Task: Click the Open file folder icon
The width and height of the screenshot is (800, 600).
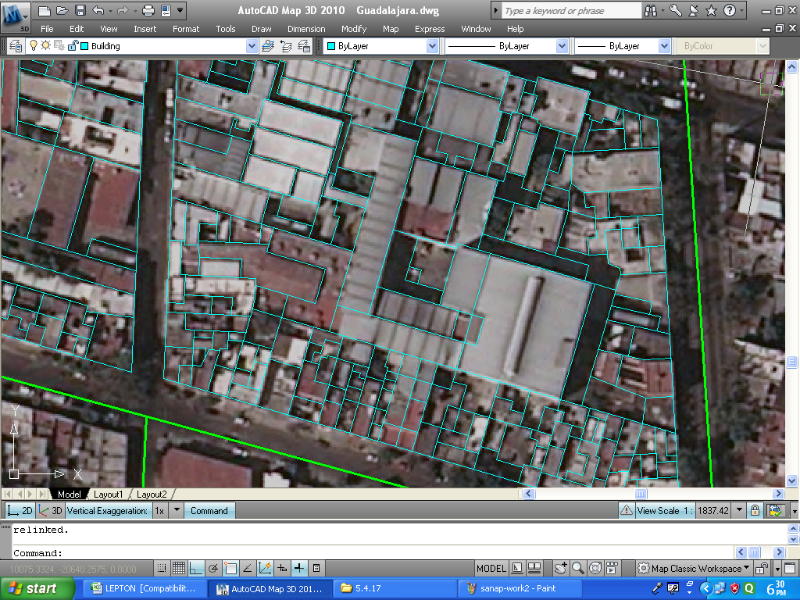Action: (x=62, y=10)
